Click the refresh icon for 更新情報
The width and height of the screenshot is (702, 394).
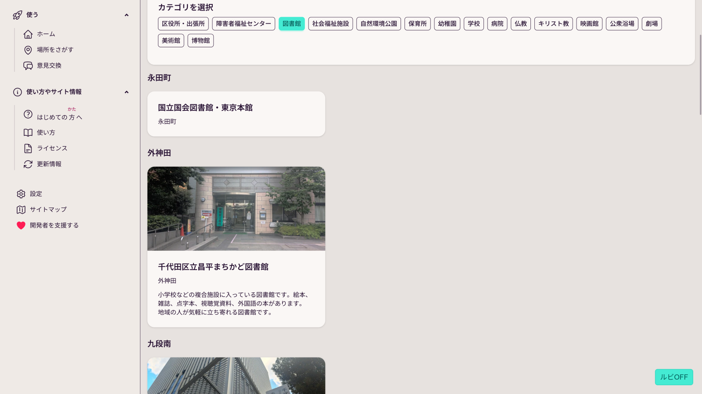28,164
